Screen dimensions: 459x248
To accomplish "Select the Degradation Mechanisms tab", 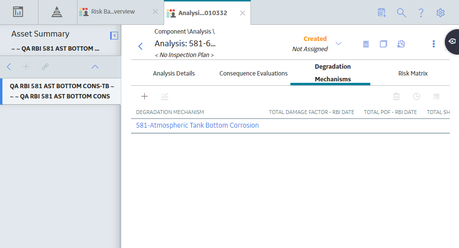I will (333, 73).
